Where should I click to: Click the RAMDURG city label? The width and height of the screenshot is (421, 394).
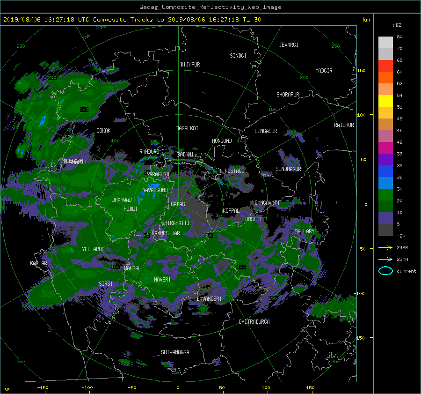(x=149, y=152)
